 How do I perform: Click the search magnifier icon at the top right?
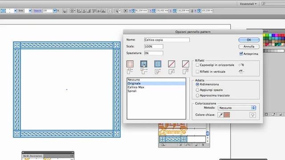[x=264, y=4]
